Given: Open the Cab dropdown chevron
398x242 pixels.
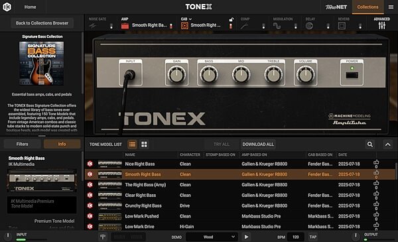Looking at the screenshot, I should point(190,19).
